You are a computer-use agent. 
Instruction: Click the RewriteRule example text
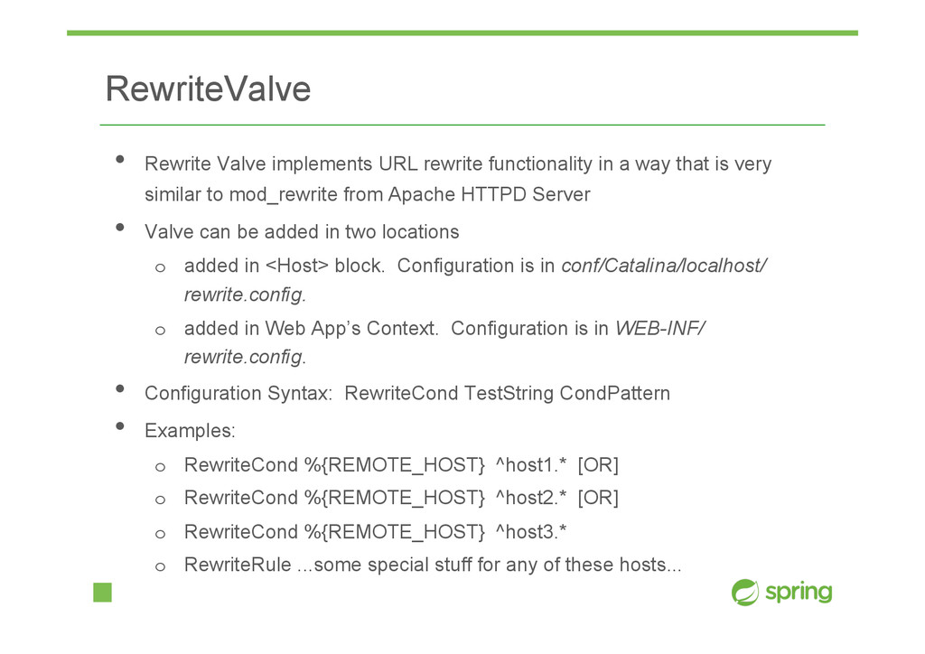433,565
